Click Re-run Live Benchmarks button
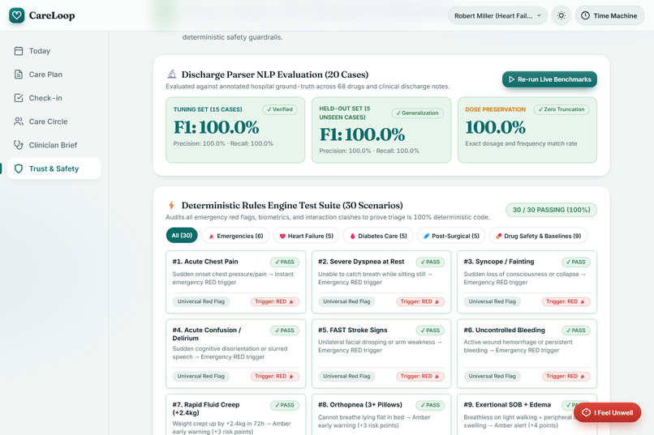Viewport: 654px width, 435px height. coord(549,79)
